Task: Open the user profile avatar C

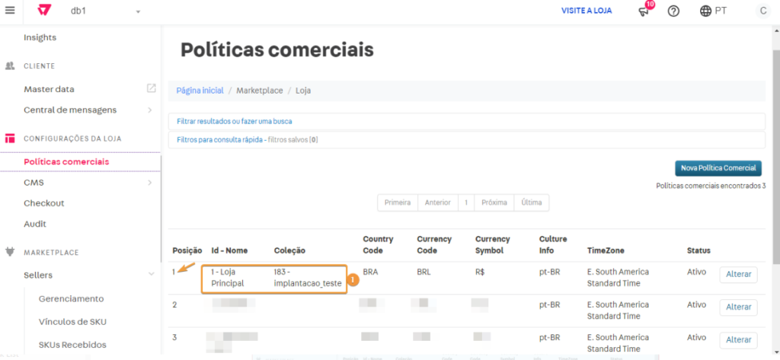Action: (x=762, y=11)
